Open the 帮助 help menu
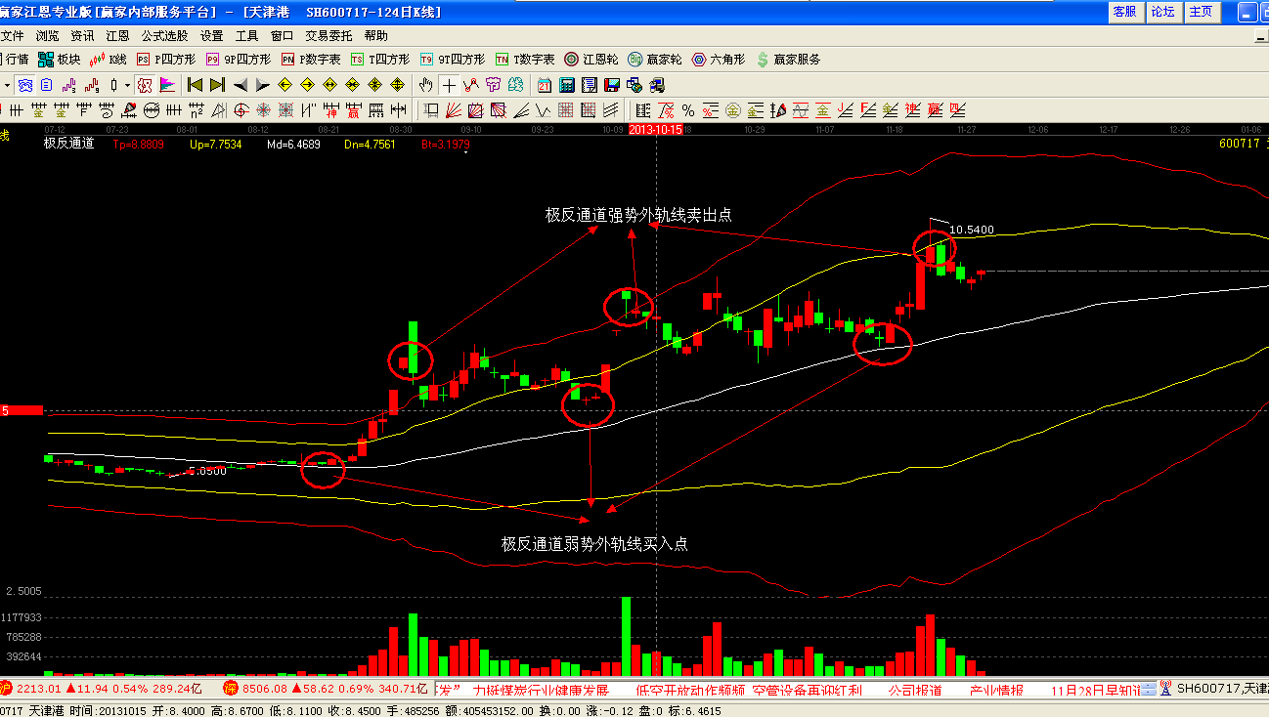 pyautogui.click(x=375, y=36)
